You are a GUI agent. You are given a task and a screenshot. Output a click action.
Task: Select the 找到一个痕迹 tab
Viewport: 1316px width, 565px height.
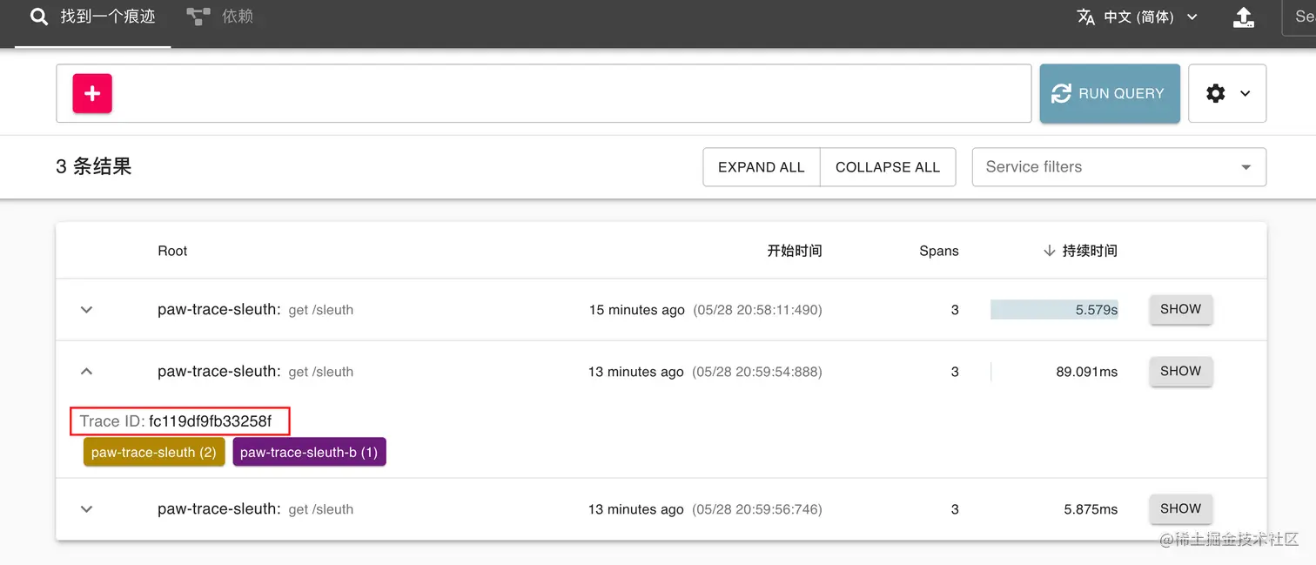click(108, 17)
